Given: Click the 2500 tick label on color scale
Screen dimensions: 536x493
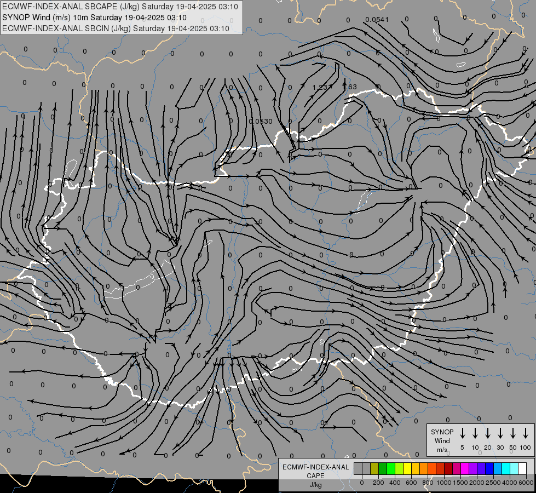Looking at the screenshot, I should click(x=493, y=483).
